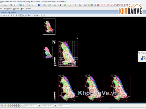
Task: Toggle the checkbox in the Fit View panel
Action: (x=142, y=59)
